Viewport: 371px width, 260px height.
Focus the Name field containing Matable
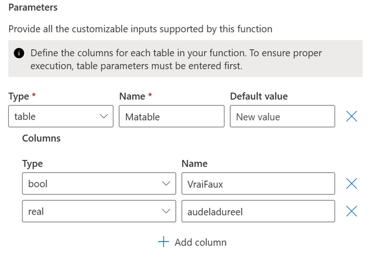coord(171,116)
